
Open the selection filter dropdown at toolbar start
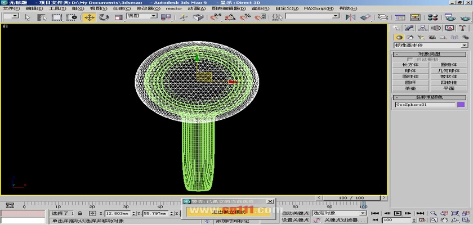tap(11, 16)
